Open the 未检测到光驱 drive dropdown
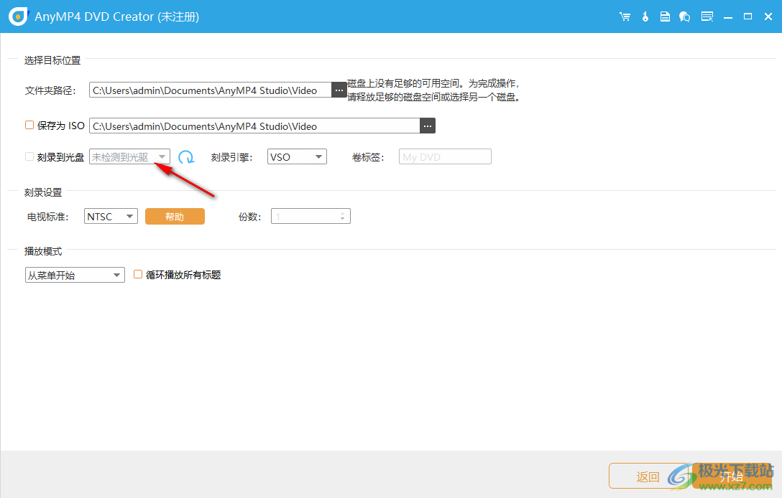Image resolution: width=782 pixels, height=498 pixels. [129, 157]
